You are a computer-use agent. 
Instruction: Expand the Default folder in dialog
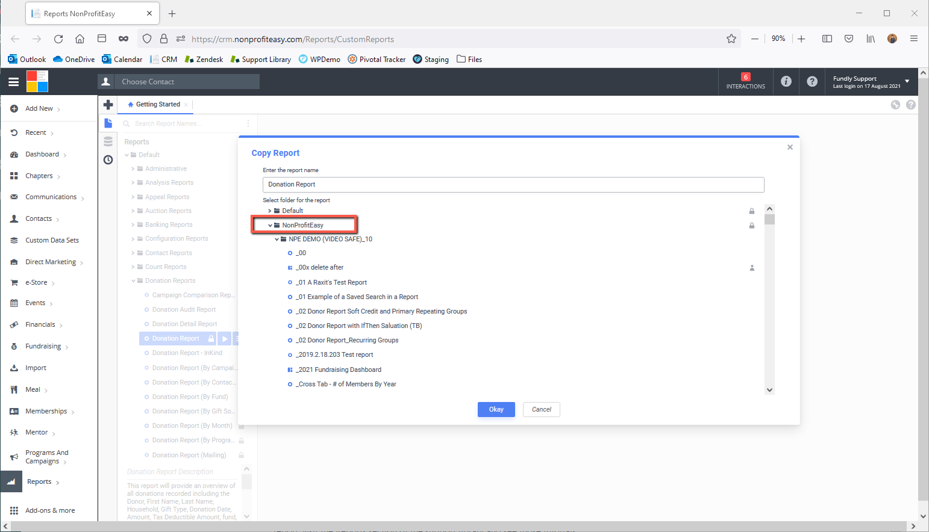(x=269, y=211)
